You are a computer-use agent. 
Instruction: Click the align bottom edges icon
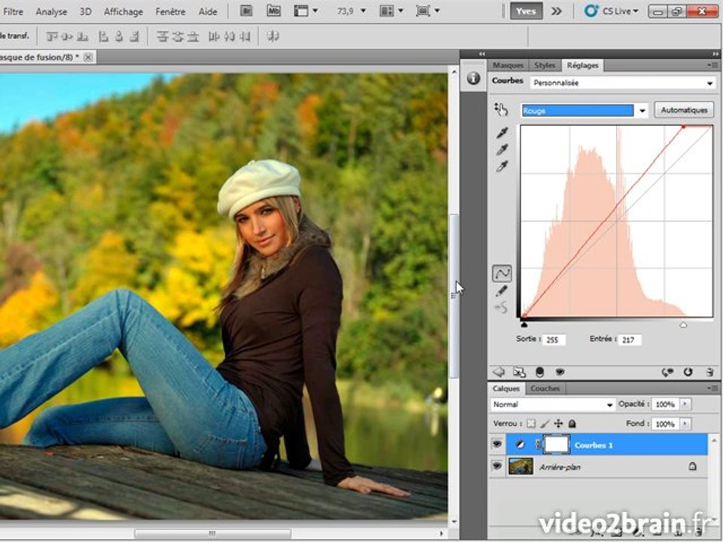tap(83, 36)
